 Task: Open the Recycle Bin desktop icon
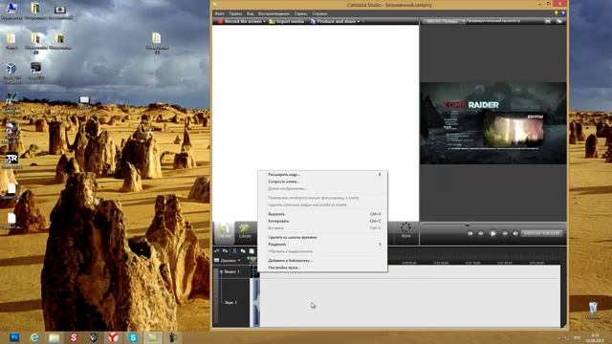(x=593, y=310)
